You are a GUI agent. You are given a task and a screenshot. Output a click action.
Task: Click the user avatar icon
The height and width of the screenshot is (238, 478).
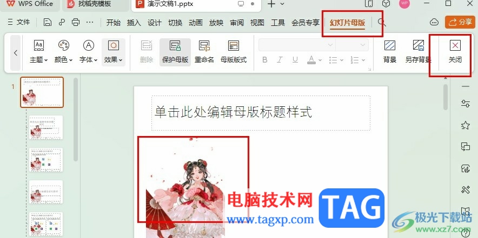tap(404, 4)
